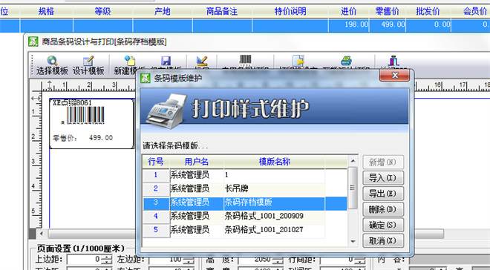Viewport: 490px width, 270px height.
Task: Select template row 2 长吊牌
Action: click(x=245, y=188)
